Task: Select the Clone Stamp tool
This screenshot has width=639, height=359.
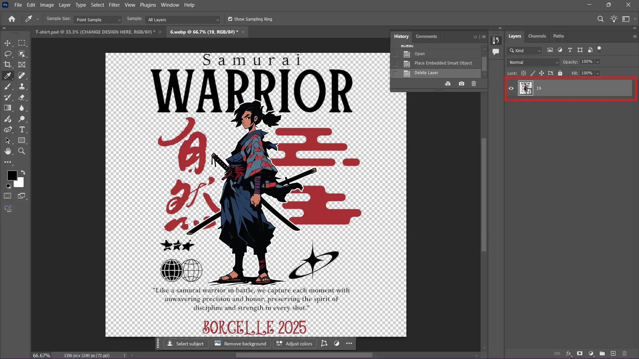Action: pyautogui.click(x=22, y=87)
